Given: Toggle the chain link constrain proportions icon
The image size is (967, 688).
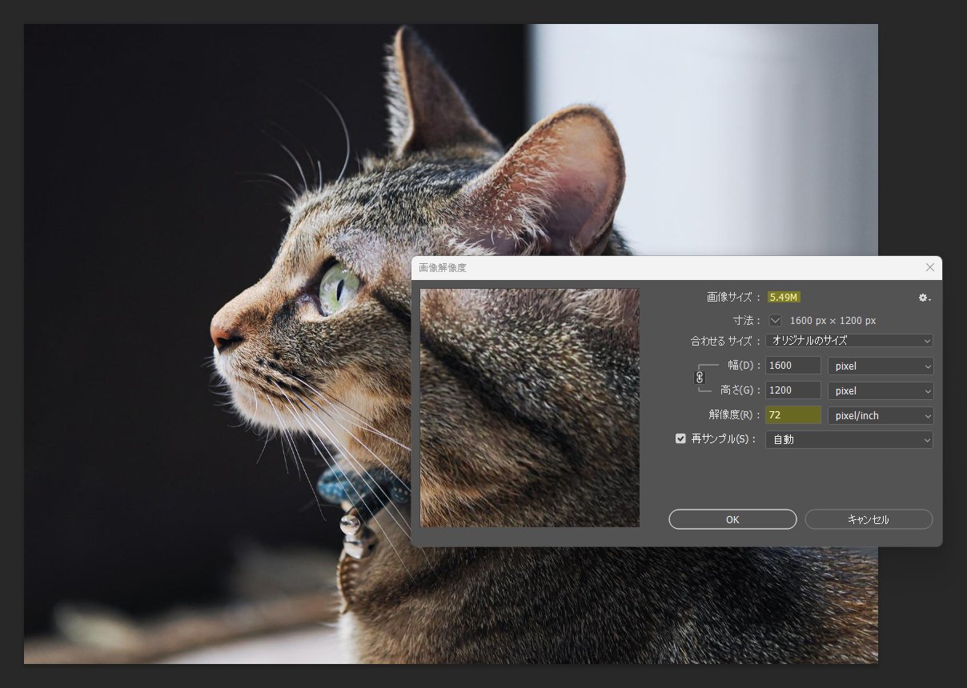Looking at the screenshot, I should [x=699, y=377].
